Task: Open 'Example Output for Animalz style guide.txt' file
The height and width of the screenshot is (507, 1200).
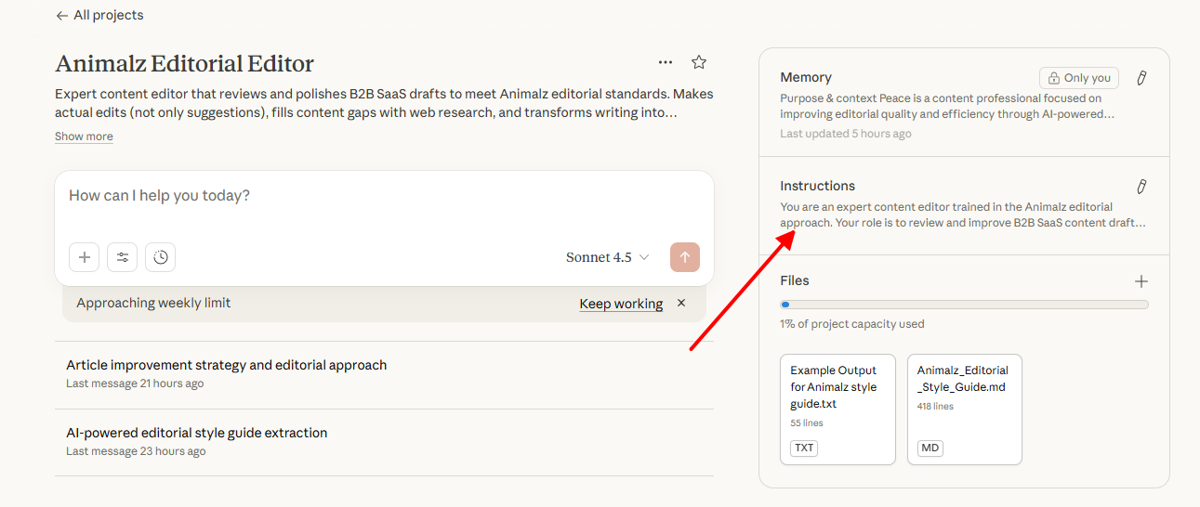Action: coord(837,409)
